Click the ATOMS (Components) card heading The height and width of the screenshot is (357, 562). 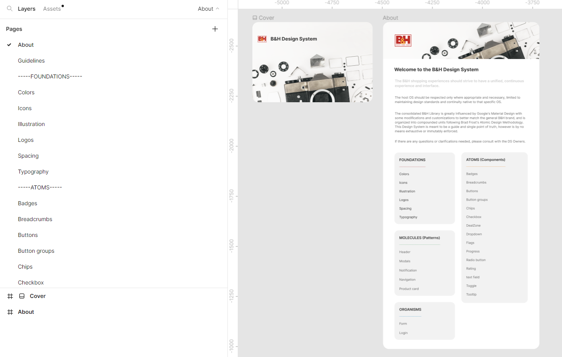click(485, 160)
